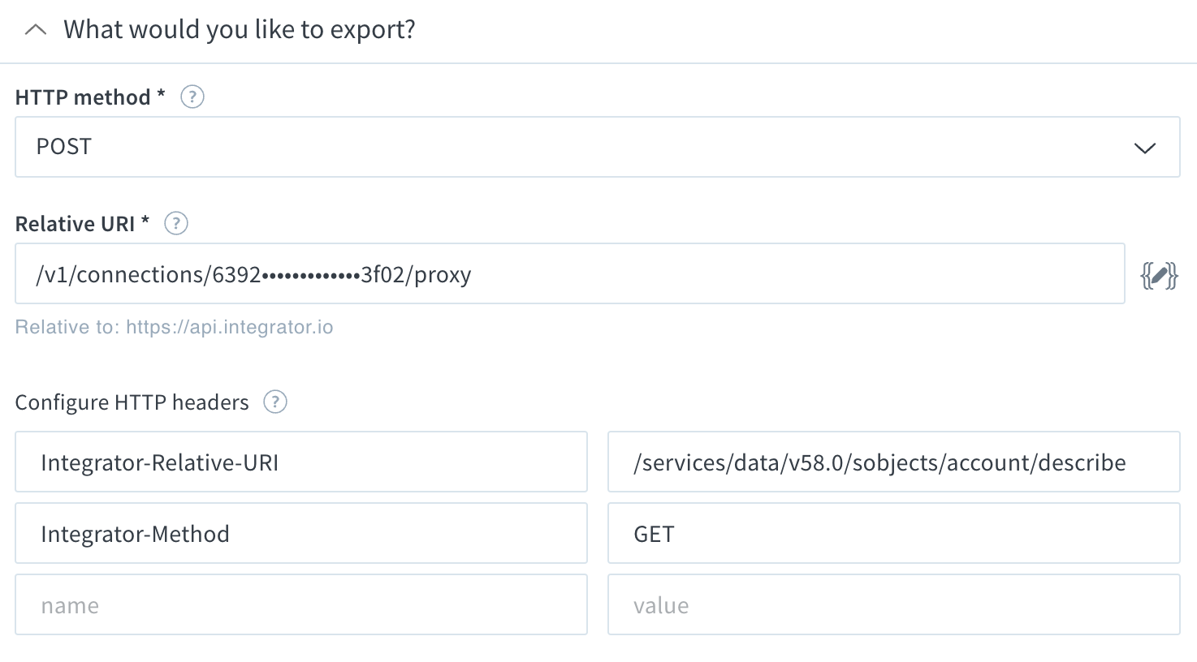
Task: Click the down arrow in HTTP method field
Action: 1144,148
